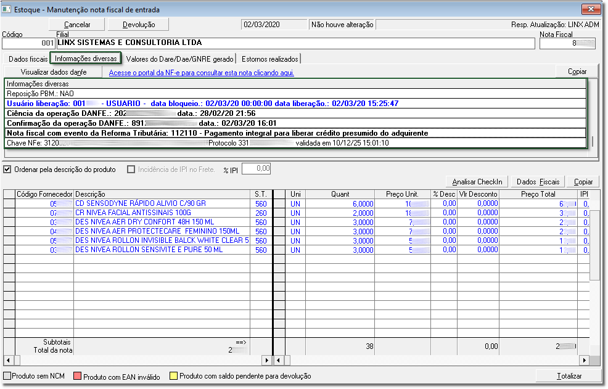Switch to Valores do Dare/Dae/GNRE gerado tab

click(x=179, y=59)
